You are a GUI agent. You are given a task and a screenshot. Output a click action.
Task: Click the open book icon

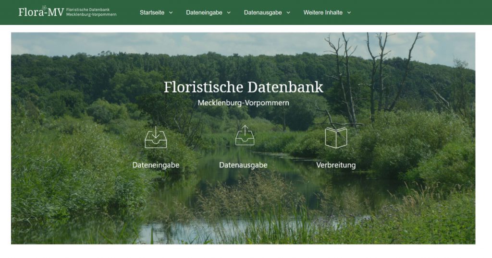336,138
